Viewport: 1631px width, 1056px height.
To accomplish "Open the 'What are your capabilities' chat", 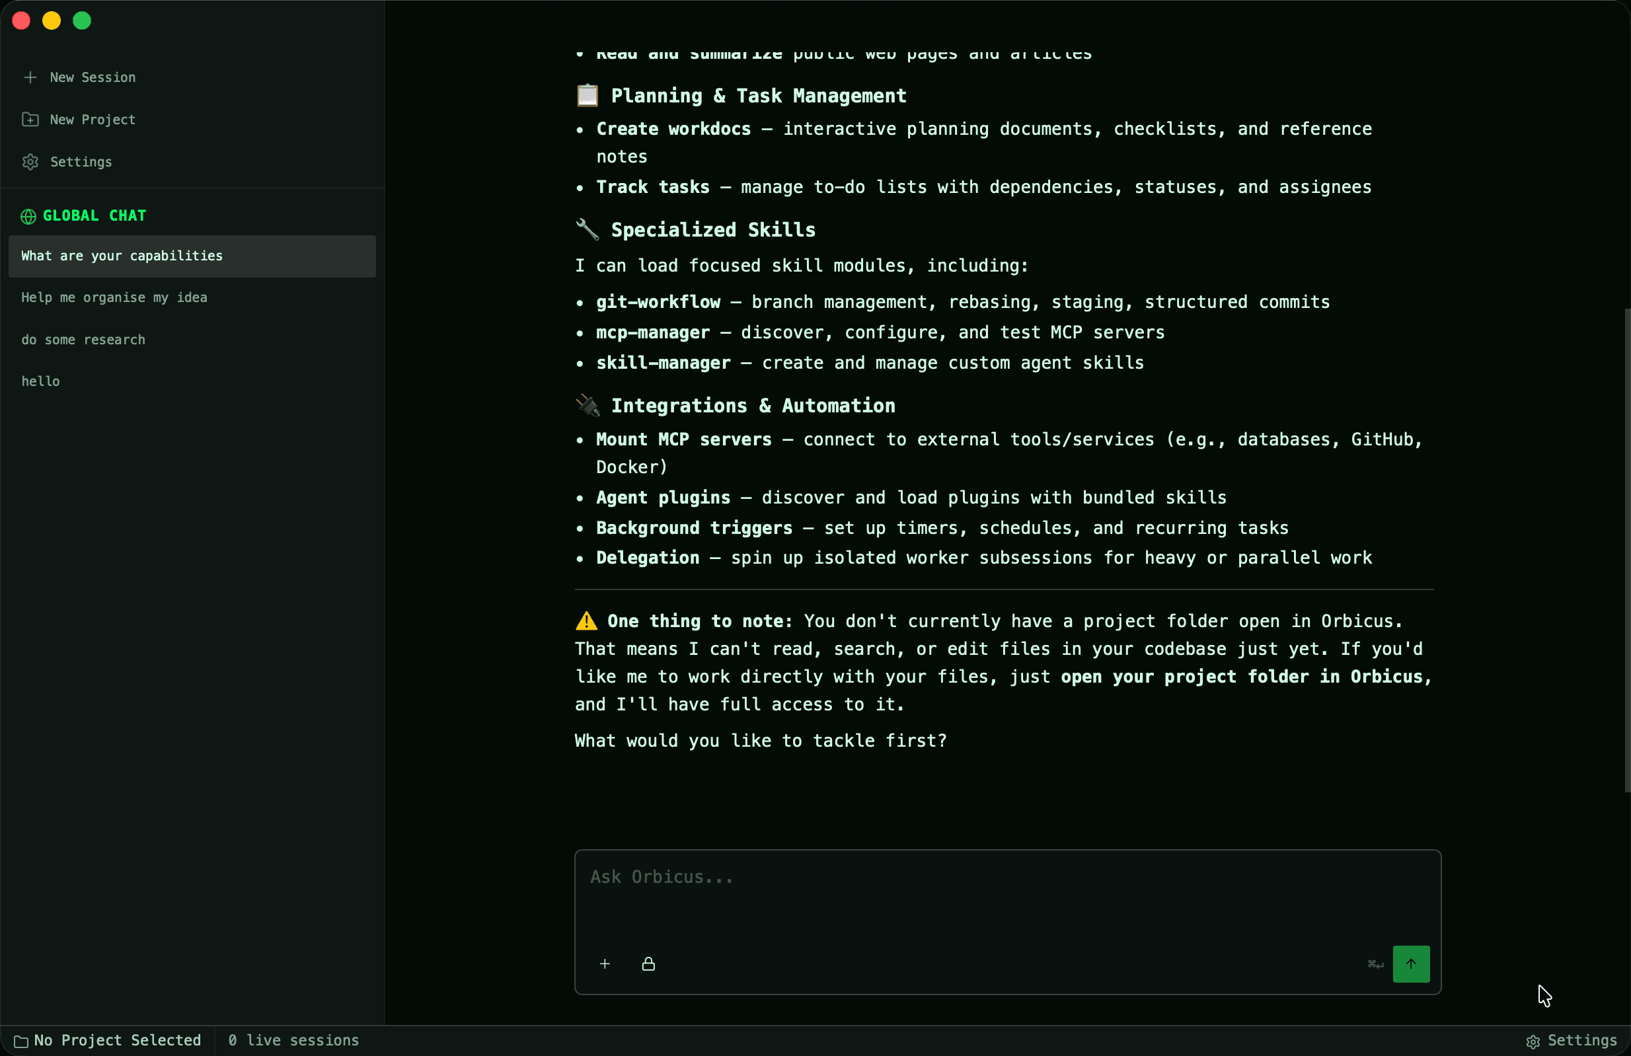I will pos(192,256).
